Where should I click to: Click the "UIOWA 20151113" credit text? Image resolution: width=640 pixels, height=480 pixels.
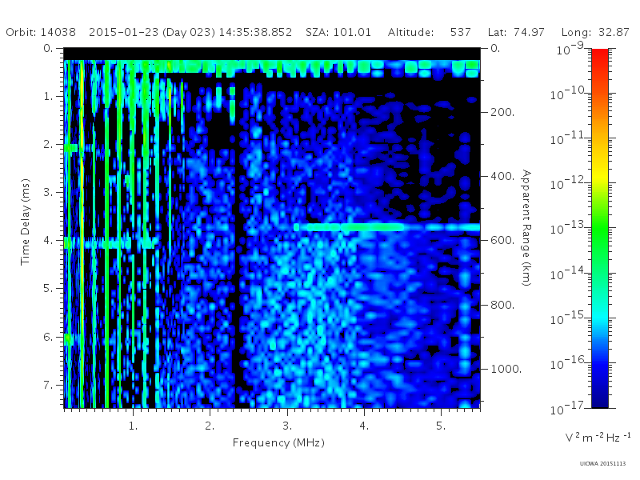603,463
